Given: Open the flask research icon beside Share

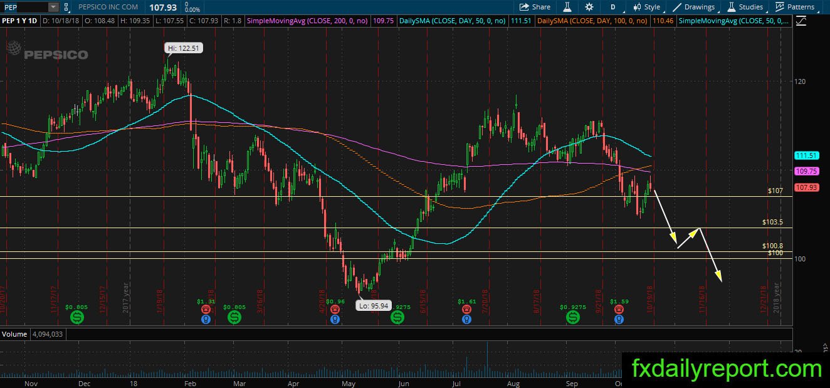Looking at the screenshot, I should tap(567, 7).
